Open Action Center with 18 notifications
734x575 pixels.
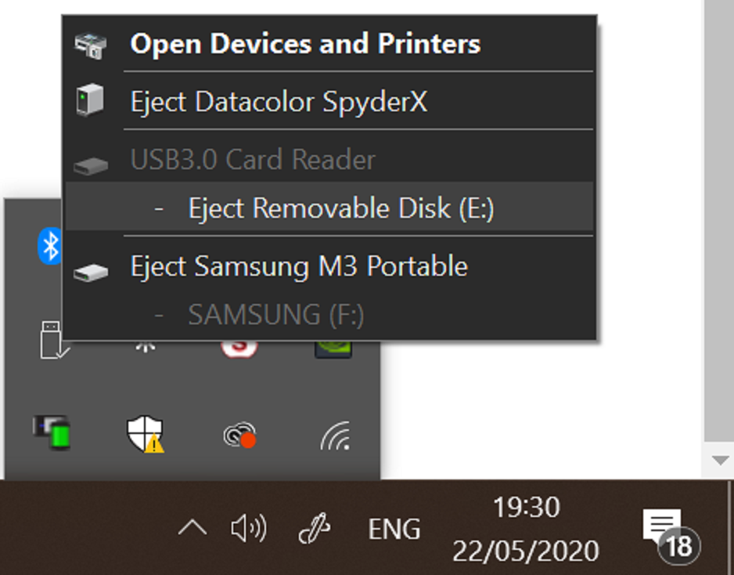(668, 533)
